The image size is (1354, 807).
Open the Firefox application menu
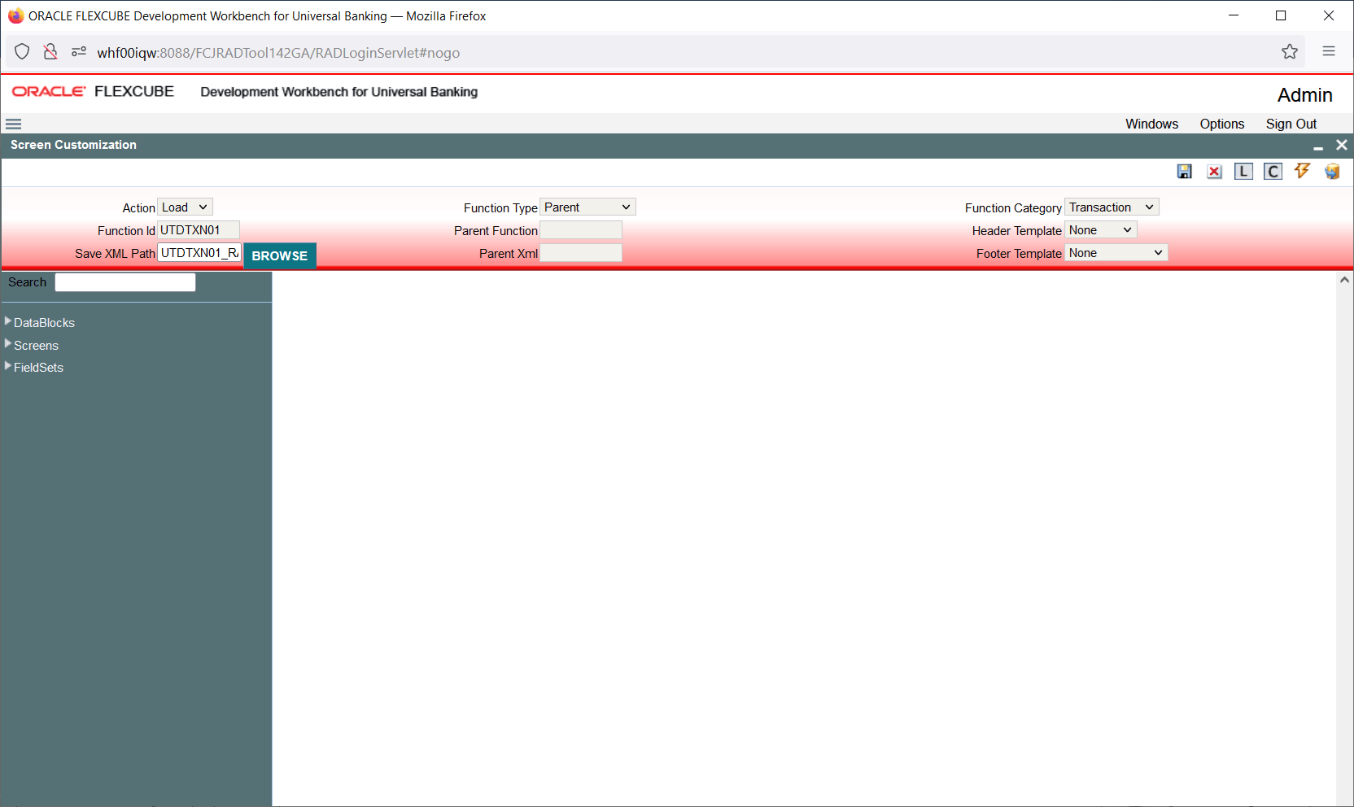[x=1329, y=51]
